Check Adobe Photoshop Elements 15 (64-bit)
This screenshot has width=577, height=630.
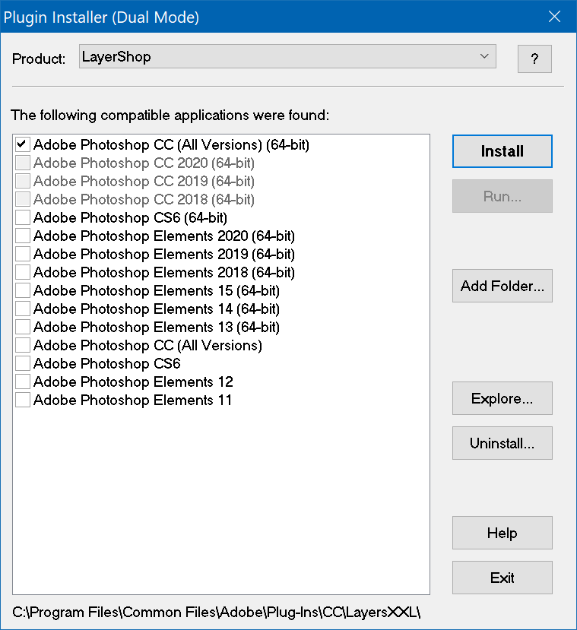[23, 290]
